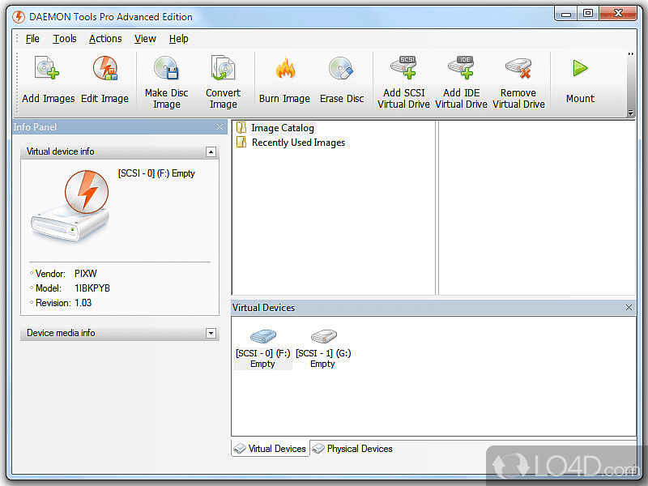
Task: Select Make Disc Image
Action: pyautogui.click(x=166, y=79)
